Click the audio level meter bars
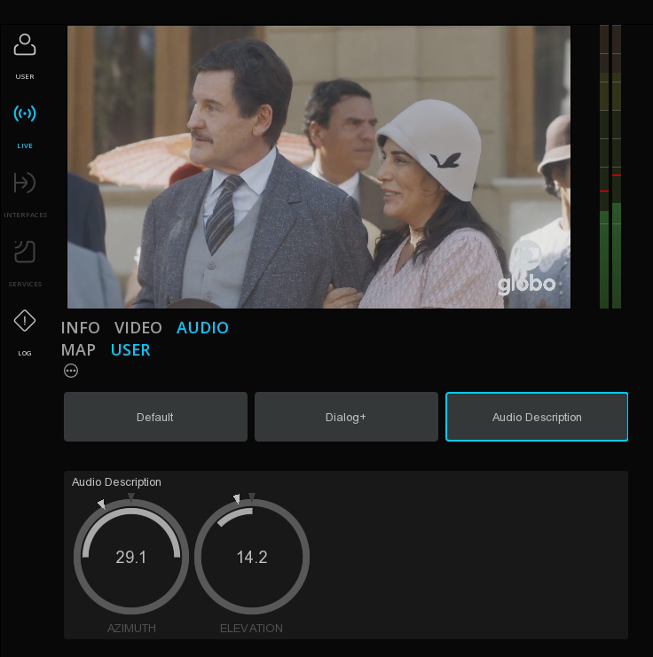The image size is (653, 657). pos(610,168)
